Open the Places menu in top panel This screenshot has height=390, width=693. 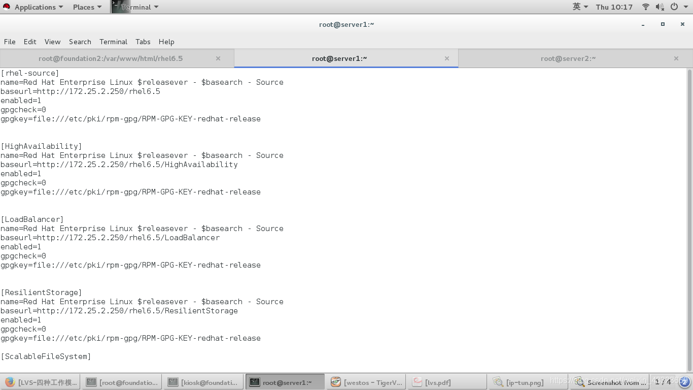(87, 7)
